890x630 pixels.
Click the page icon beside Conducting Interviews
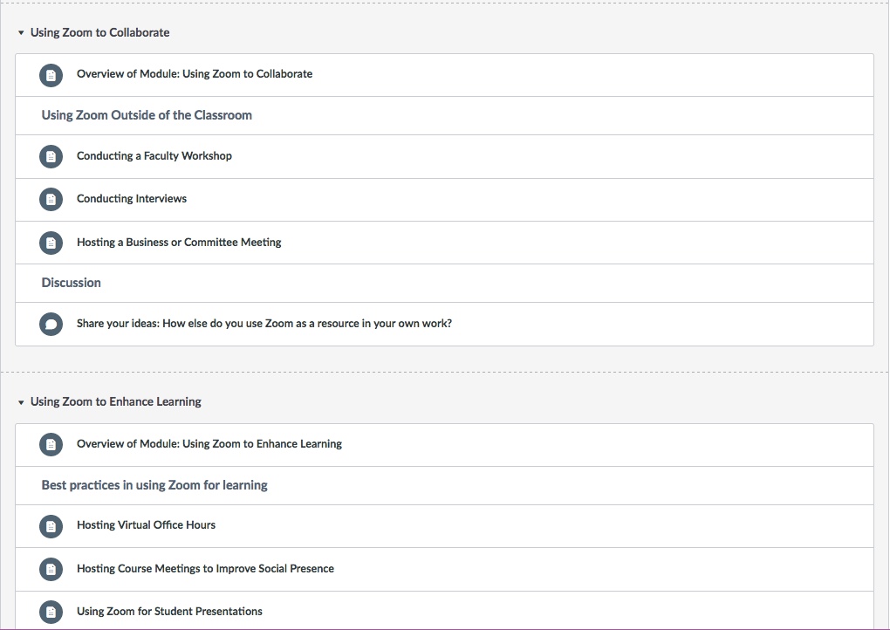[x=51, y=200]
